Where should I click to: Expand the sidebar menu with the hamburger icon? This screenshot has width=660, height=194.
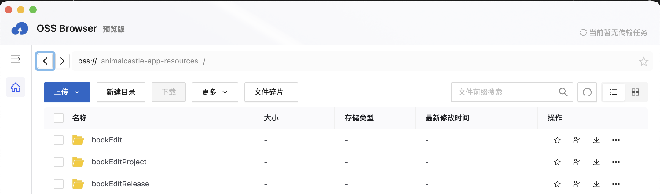pos(16,59)
